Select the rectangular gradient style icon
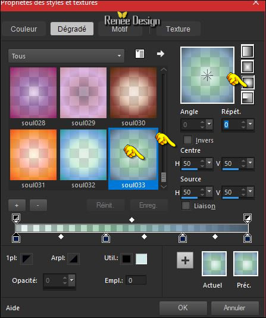The width and height of the screenshot is (266, 318). (248, 66)
